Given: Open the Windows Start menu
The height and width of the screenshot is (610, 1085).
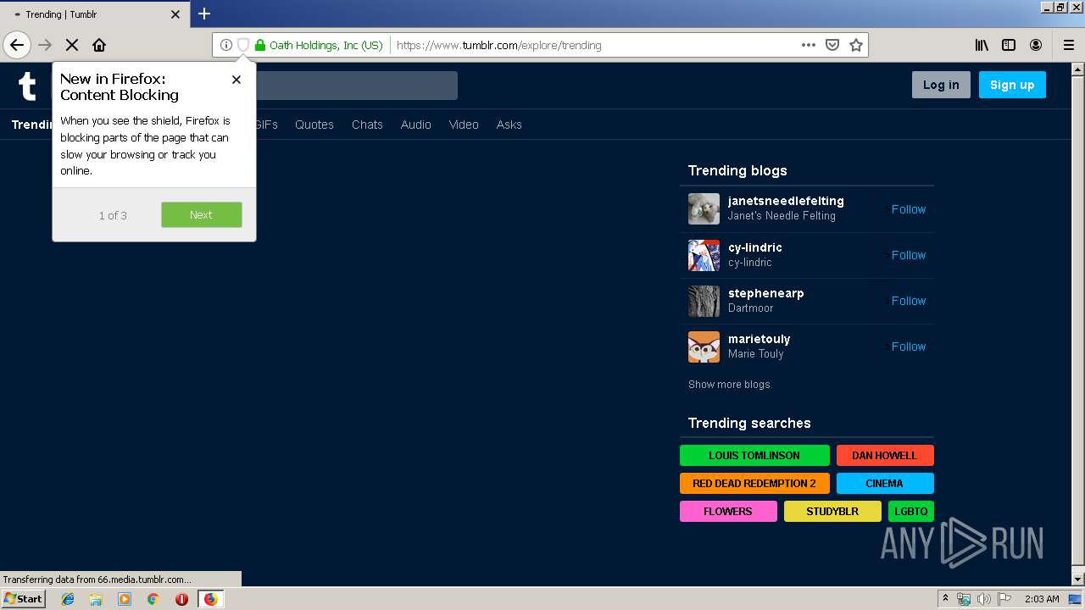Looking at the screenshot, I should (x=24, y=599).
